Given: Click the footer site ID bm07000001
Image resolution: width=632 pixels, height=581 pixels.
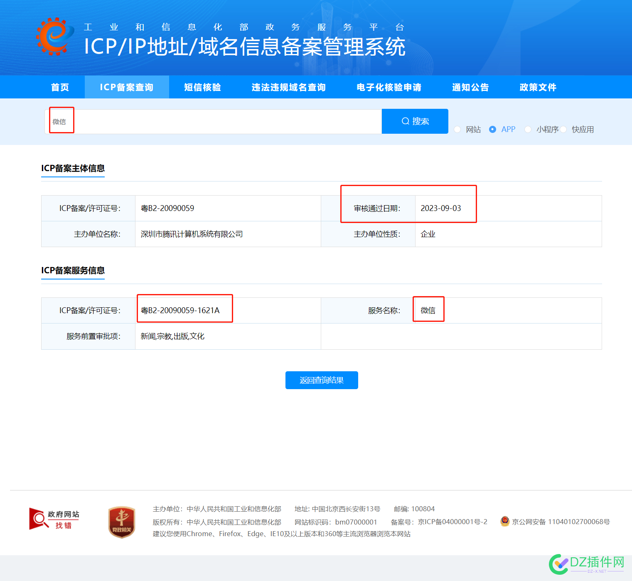Looking at the screenshot, I should point(356,522).
